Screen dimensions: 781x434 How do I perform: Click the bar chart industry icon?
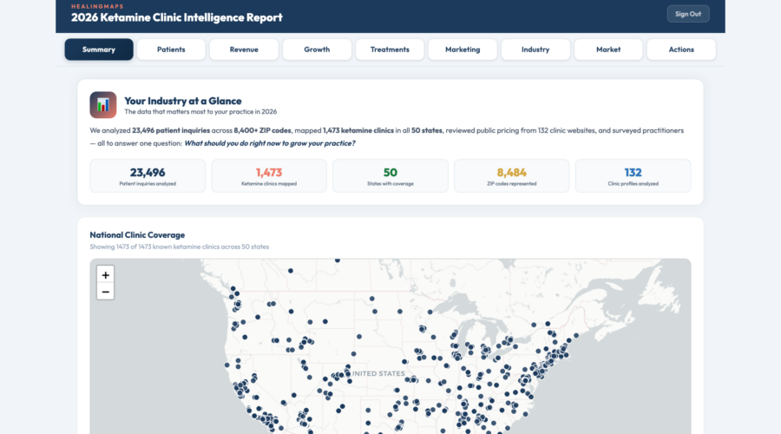pos(103,105)
